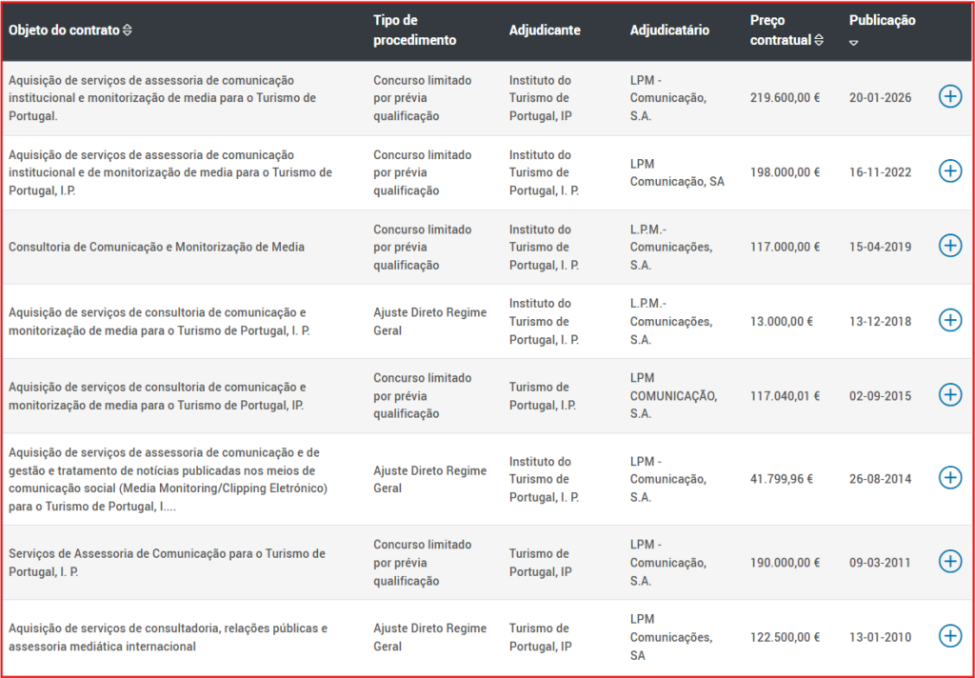Expand the 219.600,00 € contract row plus icon
This screenshot has width=975, height=678.
pyautogui.click(x=949, y=96)
